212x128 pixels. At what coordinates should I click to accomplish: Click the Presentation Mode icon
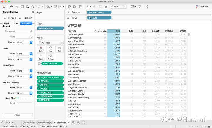pos(139,7)
